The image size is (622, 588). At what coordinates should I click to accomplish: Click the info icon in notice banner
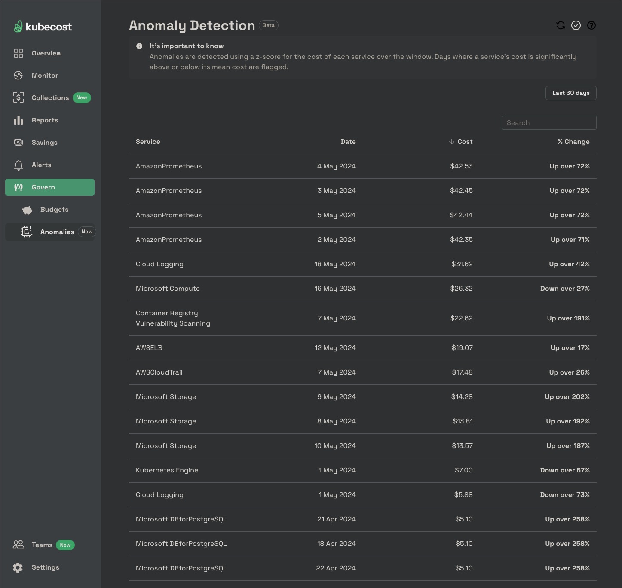point(139,46)
